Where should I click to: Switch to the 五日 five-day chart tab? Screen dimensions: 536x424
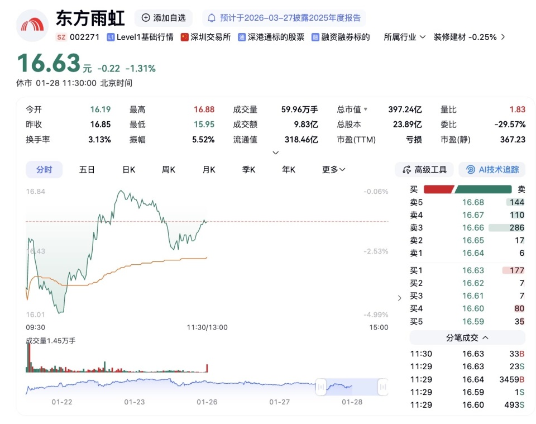tap(87, 169)
